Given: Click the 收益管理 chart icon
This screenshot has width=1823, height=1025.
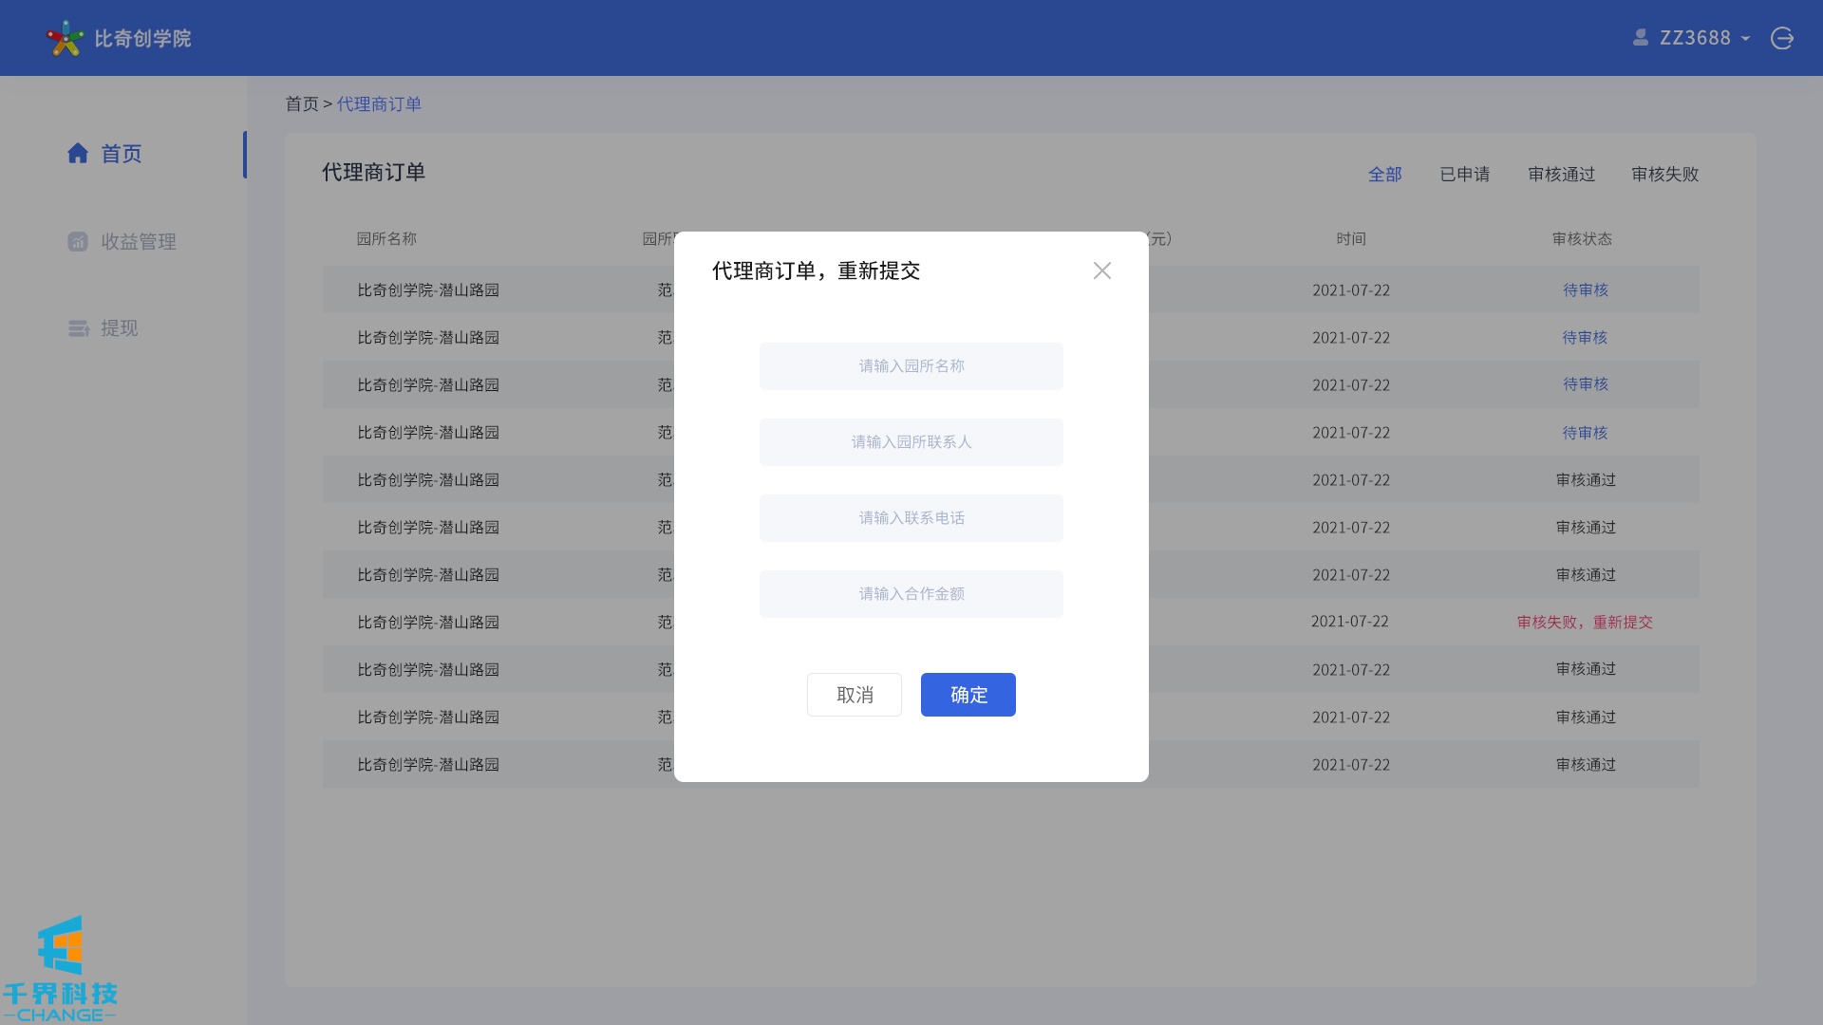Looking at the screenshot, I should pos(78,242).
